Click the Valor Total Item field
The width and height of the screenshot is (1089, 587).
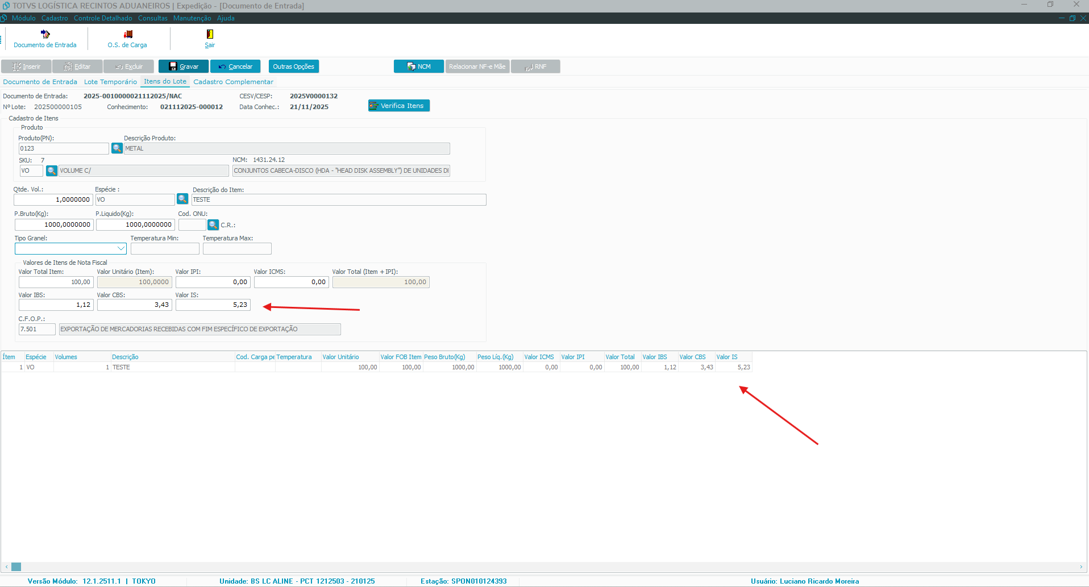click(56, 282)
